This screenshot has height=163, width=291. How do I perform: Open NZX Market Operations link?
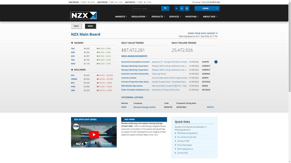[x=132, y=86]
